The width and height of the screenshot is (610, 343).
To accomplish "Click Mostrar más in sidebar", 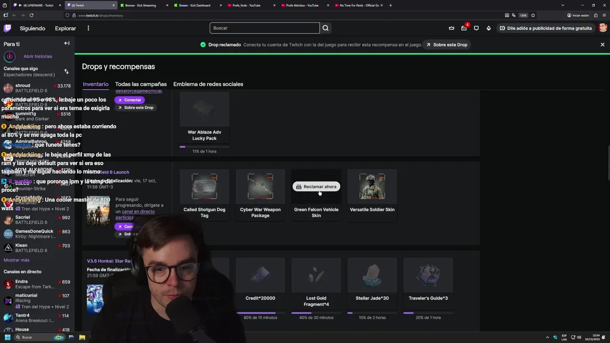I will click(17, 260).
